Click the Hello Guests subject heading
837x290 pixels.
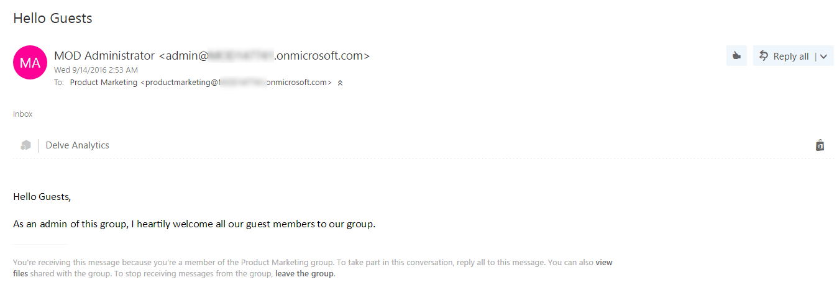53,19
